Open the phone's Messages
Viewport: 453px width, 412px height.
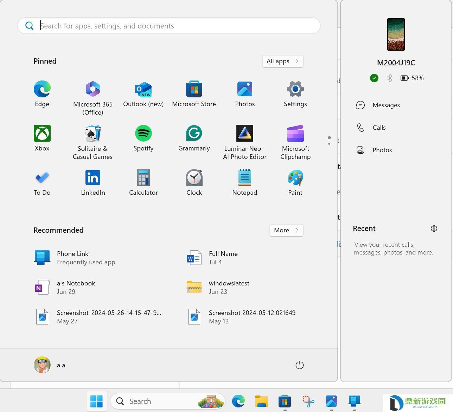pyautogui.click(x=378, y=105)
